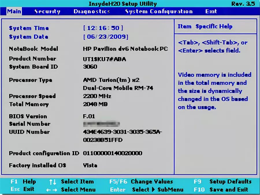Click the System Date label
The width and height of the screenshot is (260, 195).
(29, 37)
